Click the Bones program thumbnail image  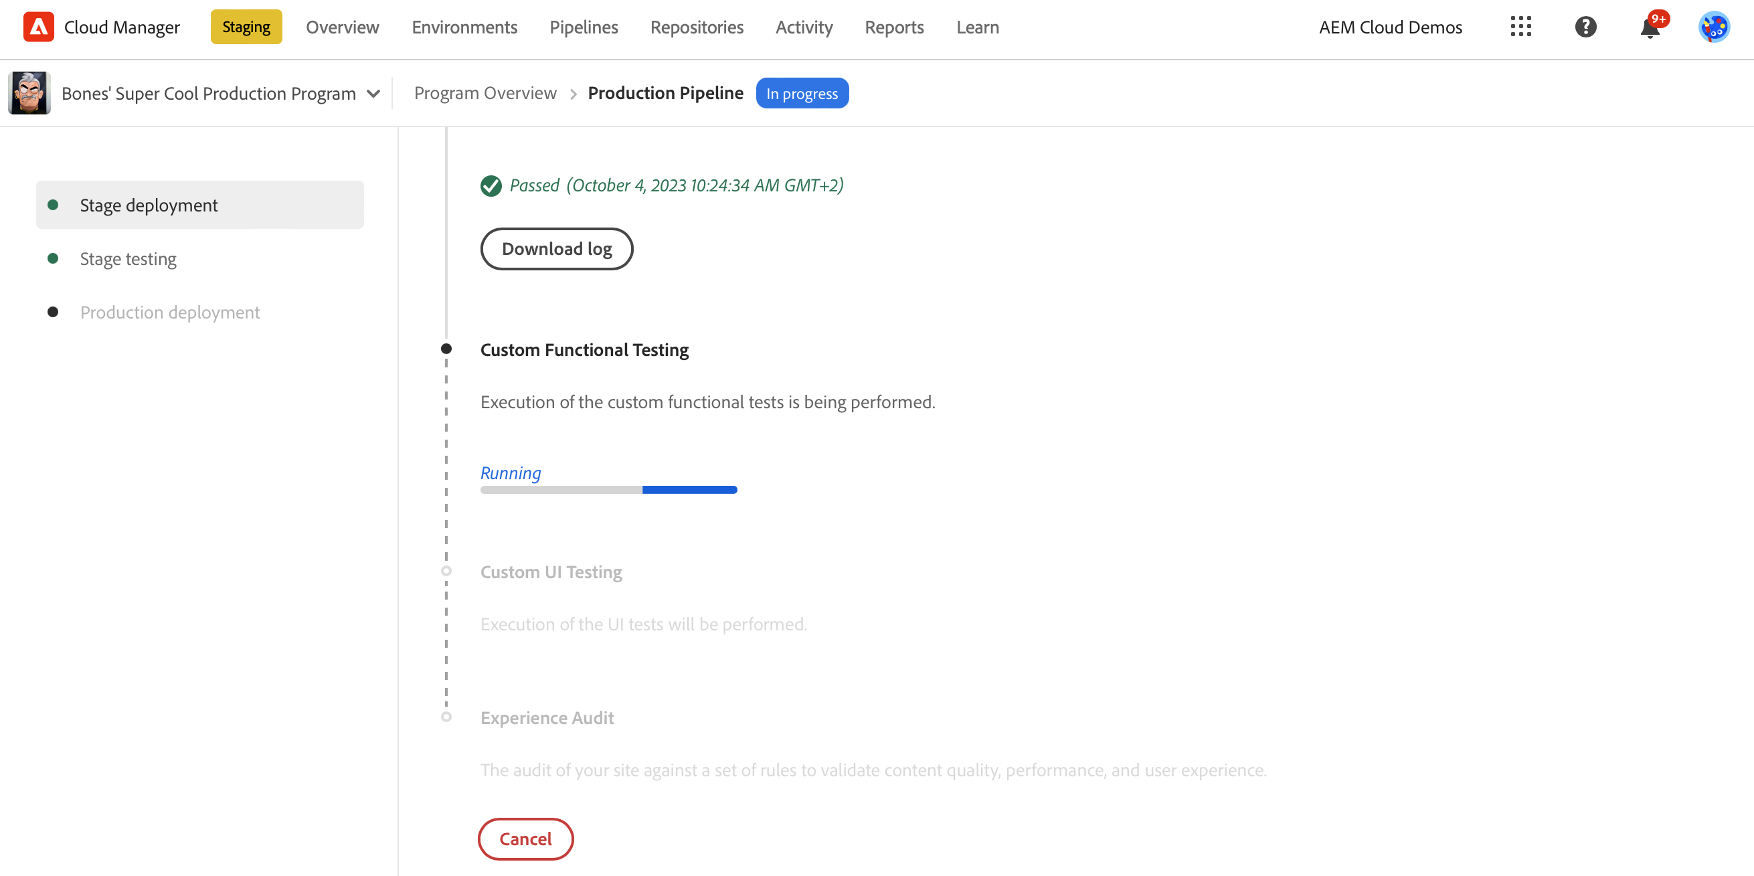pyautogui.click(x=29, y=93)
